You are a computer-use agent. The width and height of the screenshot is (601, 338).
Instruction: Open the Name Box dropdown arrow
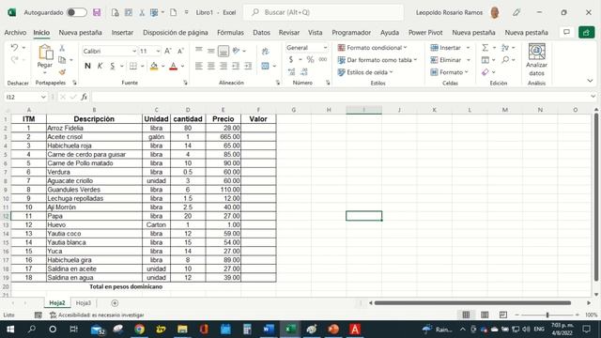[x=43, y=97]
